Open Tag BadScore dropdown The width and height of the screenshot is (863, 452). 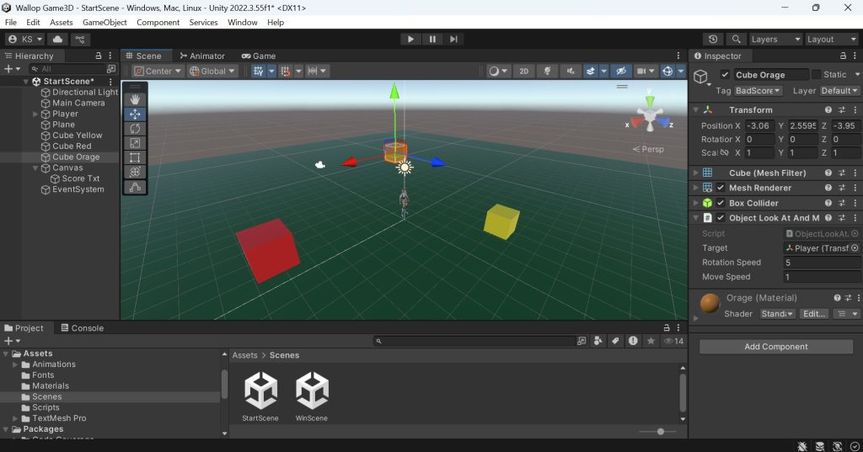(758, 91)
